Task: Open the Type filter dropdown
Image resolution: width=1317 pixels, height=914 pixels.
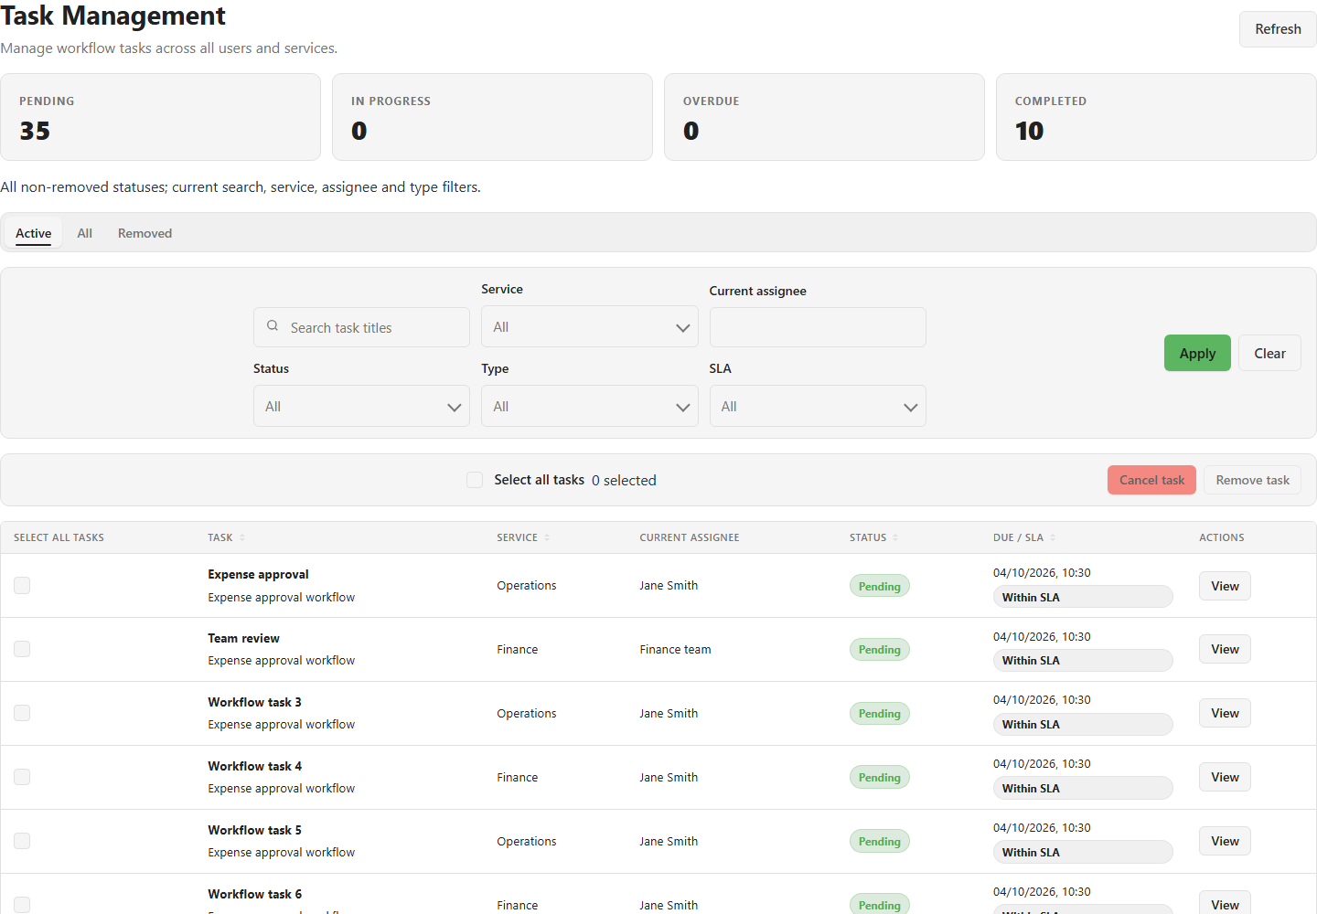Action: 590,406
